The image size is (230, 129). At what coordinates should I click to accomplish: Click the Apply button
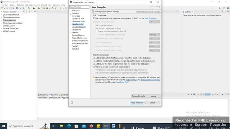coord(153,96)
